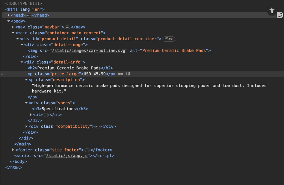
Task: Select the h2 Premium Ceramic Brake Pads node
Action: (70, 68)
